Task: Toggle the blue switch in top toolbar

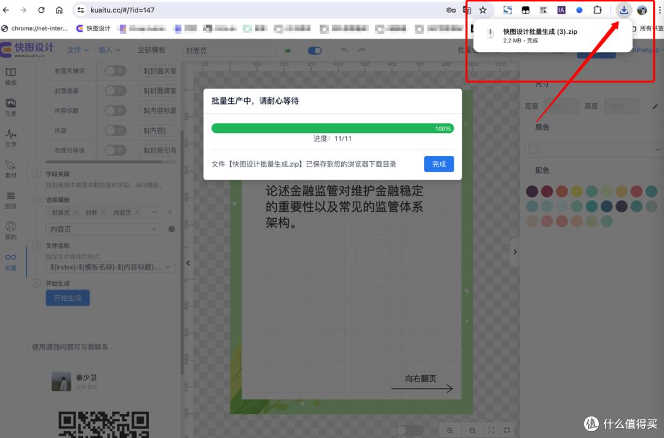Action: pos(315,50)
